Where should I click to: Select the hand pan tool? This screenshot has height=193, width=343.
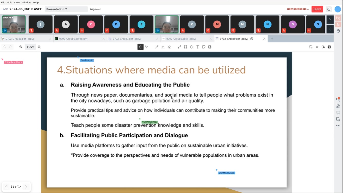click(x=140, y=47)
